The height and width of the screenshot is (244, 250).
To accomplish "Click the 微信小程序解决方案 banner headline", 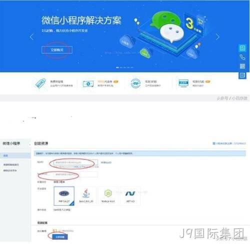I will (x=81, y=20).
